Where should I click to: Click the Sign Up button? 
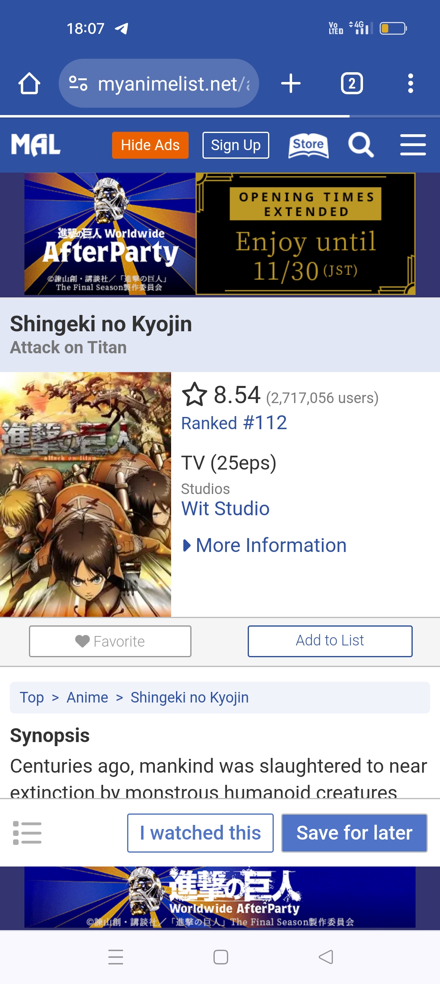tap(236, 145)
